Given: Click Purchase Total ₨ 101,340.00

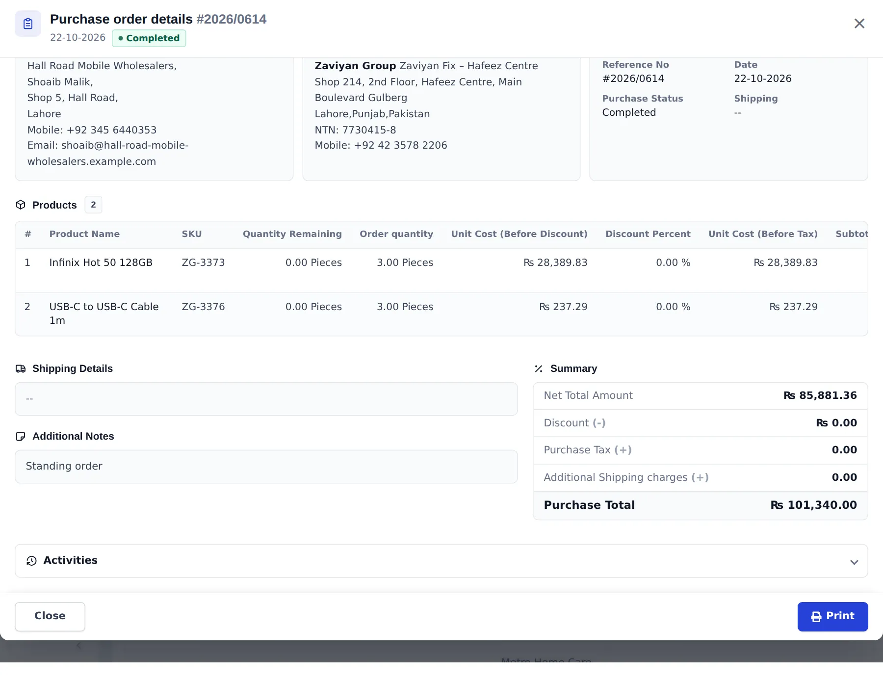Looking at the screenshot, I should tap(813, 505).
